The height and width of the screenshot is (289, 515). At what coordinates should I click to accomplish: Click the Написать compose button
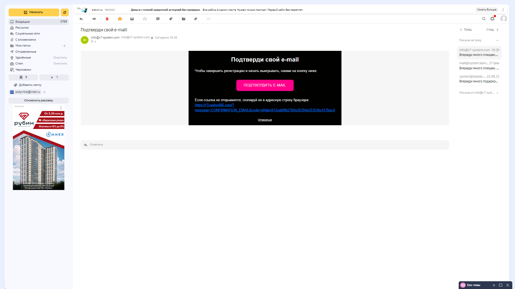34,12
